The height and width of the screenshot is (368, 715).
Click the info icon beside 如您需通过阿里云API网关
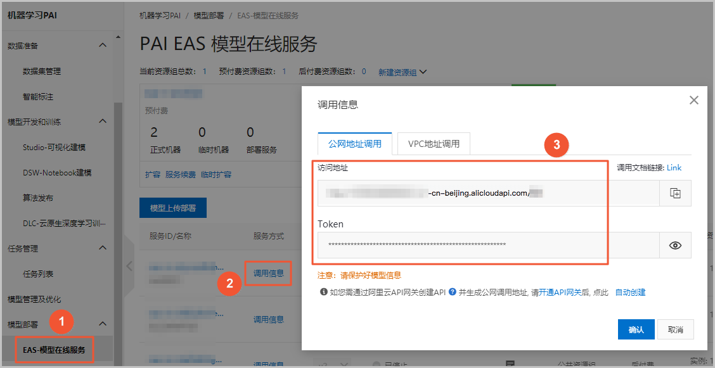tap(324, 292)
